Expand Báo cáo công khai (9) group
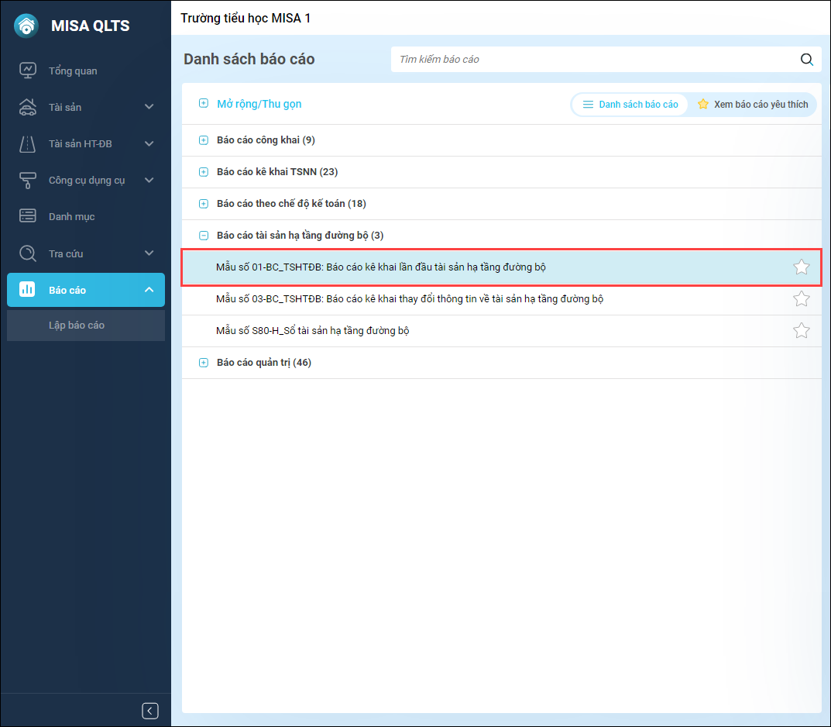The image size is (831, 727). pyautogui.click(x=204, y=140)
